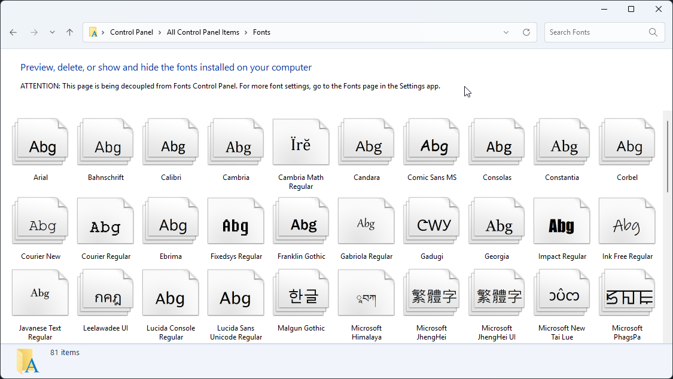Select the Calibri font icon
The image size is (673, 379).
(171, 142)
